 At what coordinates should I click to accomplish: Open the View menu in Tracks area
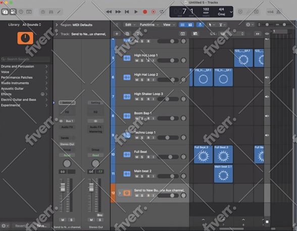point(169,25)
